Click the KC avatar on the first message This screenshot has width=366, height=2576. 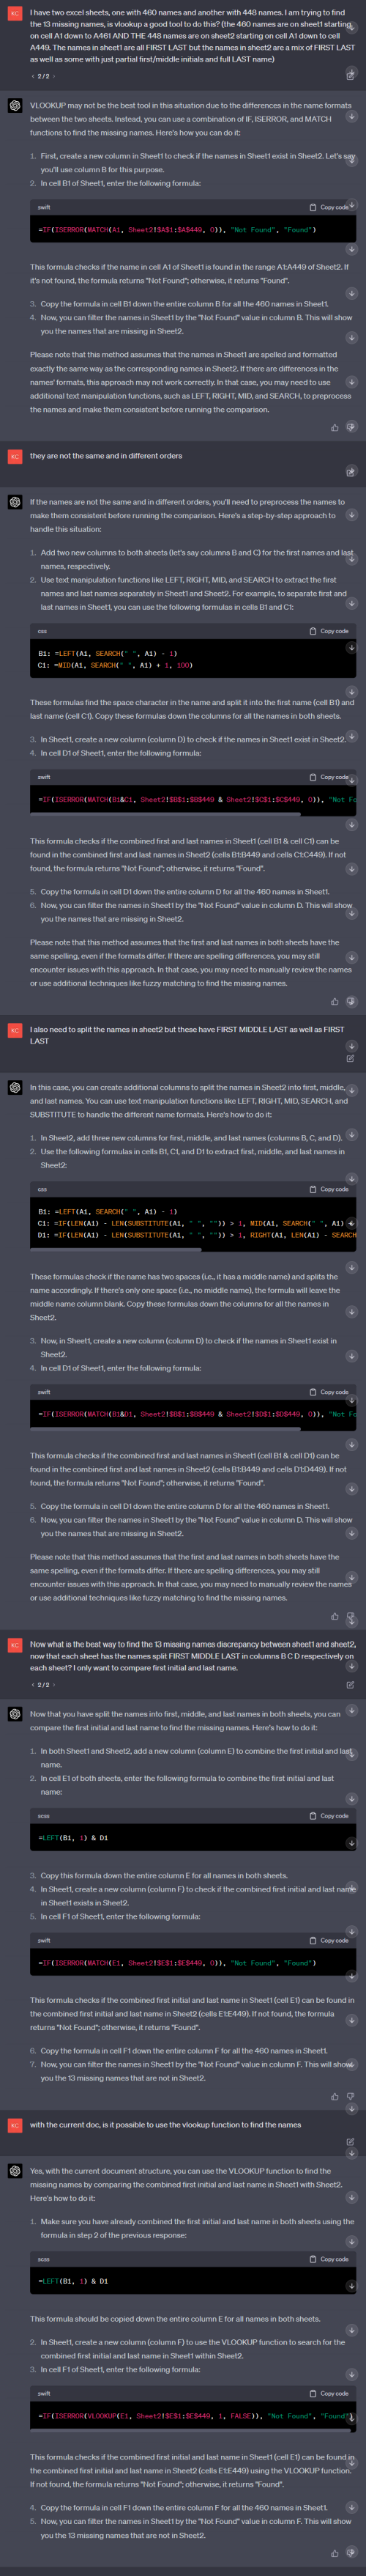click(15, 13)
